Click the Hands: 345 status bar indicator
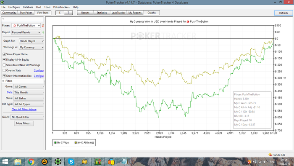 tap(277, 155)
